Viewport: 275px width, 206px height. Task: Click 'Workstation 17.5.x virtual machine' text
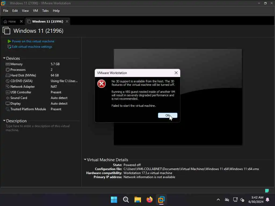point(148,173)
